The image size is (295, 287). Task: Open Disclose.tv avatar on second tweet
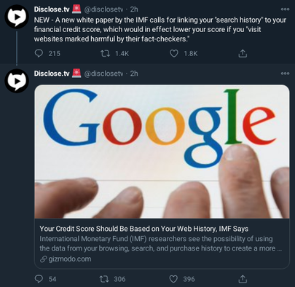pyautogui.click(x=17, y=81)
